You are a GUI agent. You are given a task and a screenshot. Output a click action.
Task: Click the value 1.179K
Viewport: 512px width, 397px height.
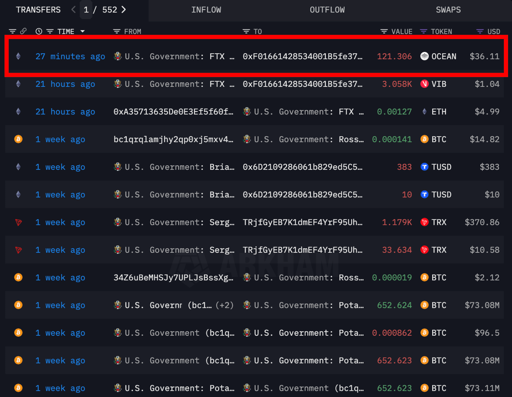pos(397,222)
